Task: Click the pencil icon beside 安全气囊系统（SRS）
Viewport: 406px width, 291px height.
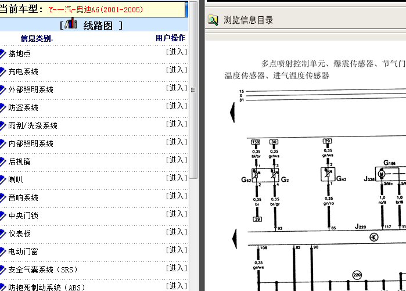Action: pos(2,270)
